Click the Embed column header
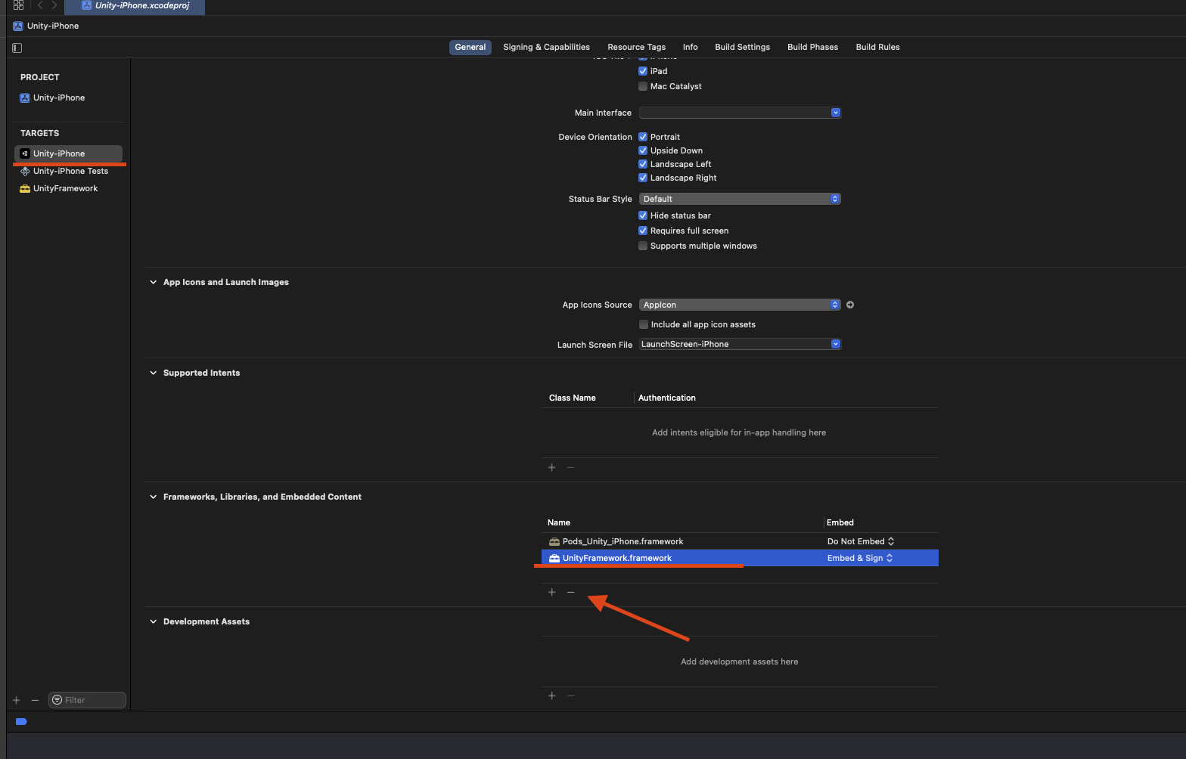 pos(840,522)
